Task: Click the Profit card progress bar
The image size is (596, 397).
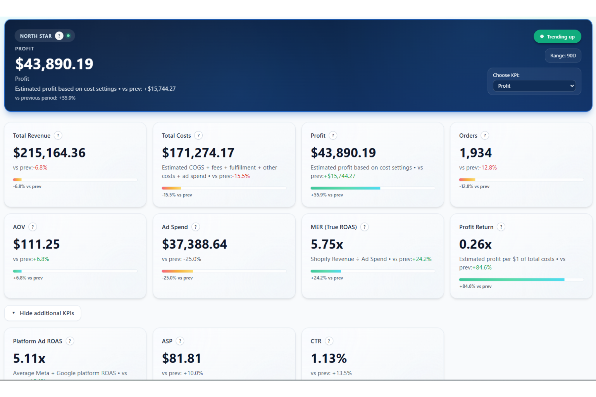Action: (x=372, y=188)
